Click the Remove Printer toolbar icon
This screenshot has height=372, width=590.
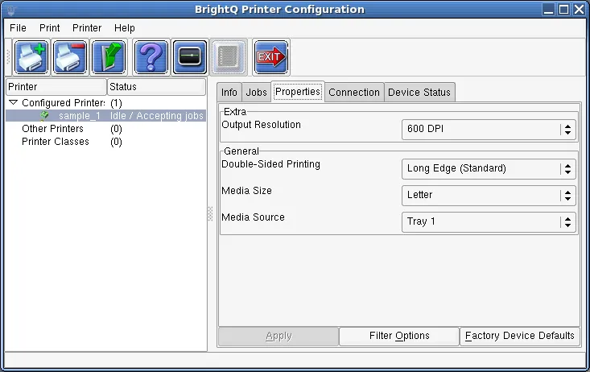point(70,57)
